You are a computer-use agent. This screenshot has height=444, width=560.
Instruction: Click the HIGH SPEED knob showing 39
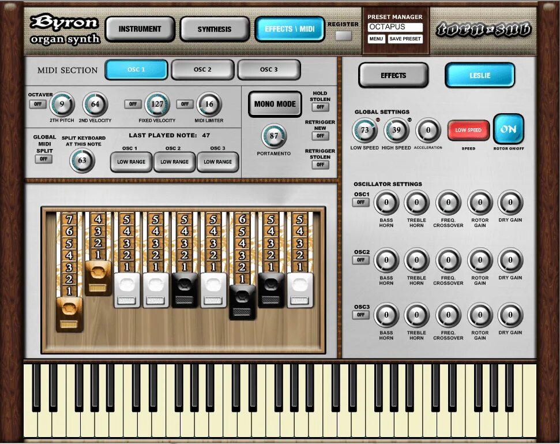[x=396, y=130]
